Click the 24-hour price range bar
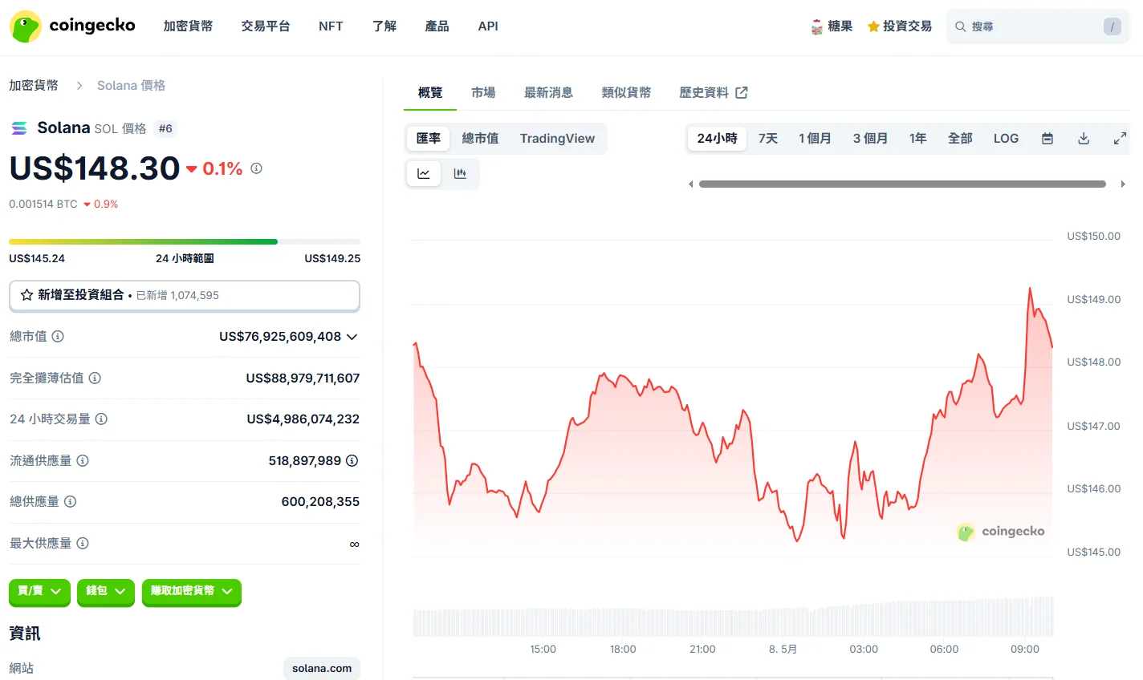This screenshot has width=1143, height=680. coord(185,241)
